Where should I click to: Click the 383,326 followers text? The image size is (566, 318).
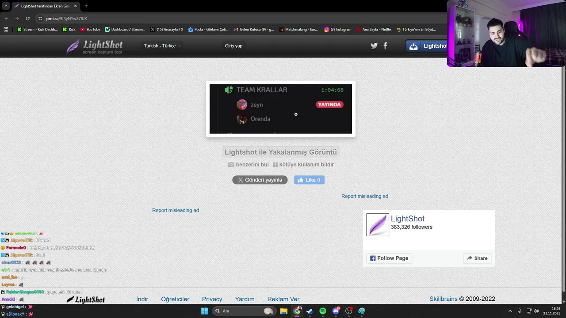412,227
